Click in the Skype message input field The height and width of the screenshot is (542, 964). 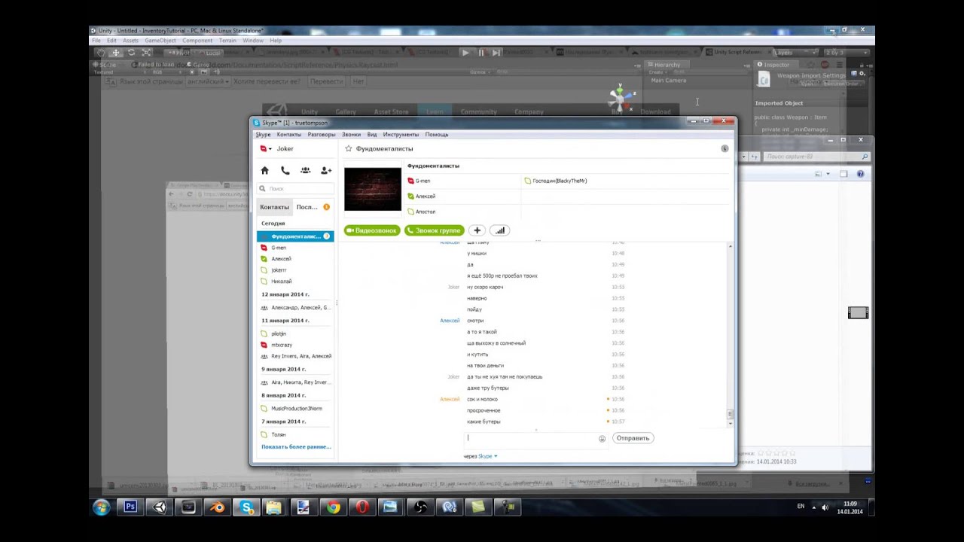click(531, 438)
